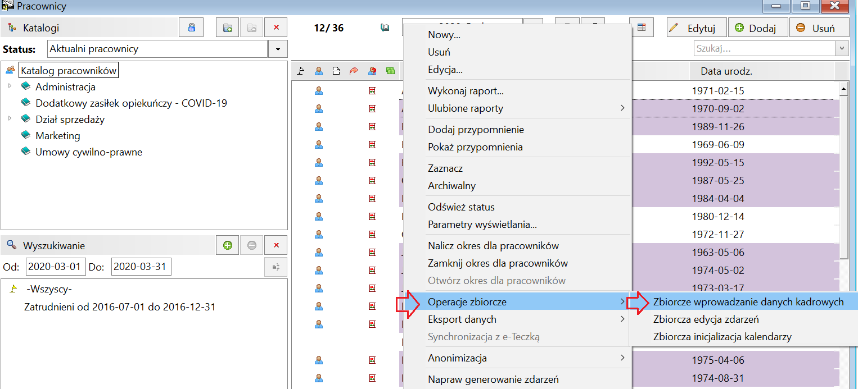This screenshot has height=389, width=858.
Task: Expand the Administracja catalog node
Action: pyautogui.click(x=10, y=86)
